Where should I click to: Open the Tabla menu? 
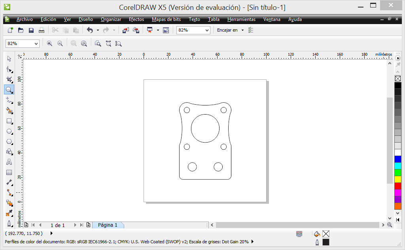coord(214,19)
